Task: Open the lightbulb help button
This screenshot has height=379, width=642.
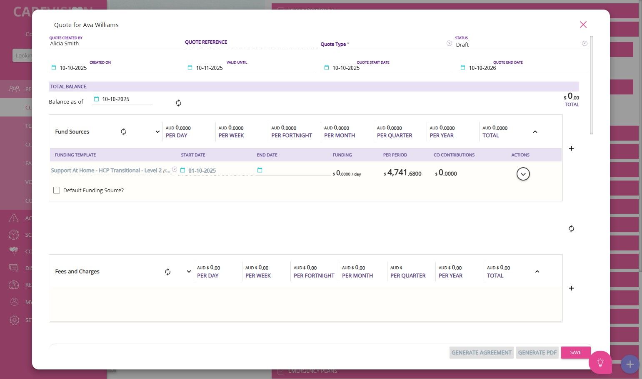Action: [x=600, y=362]
